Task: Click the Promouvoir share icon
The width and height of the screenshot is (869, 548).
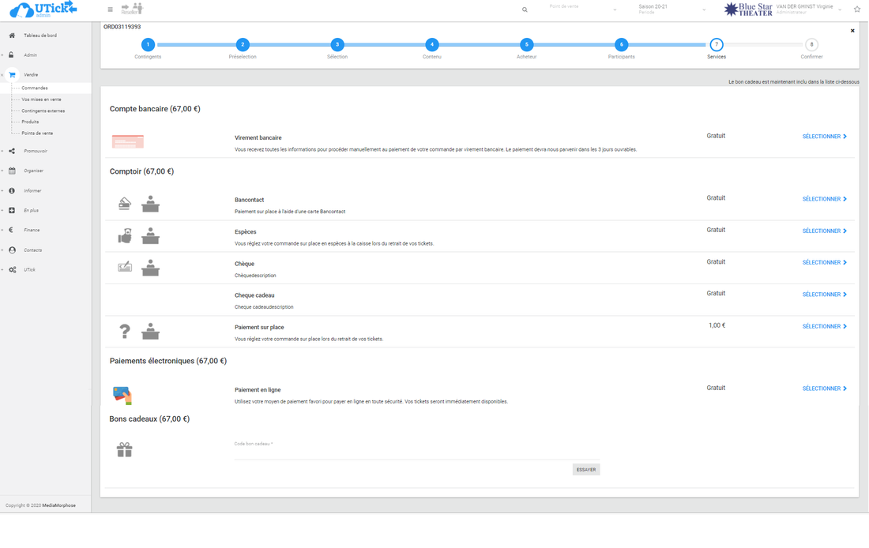Action: [12, 151]
